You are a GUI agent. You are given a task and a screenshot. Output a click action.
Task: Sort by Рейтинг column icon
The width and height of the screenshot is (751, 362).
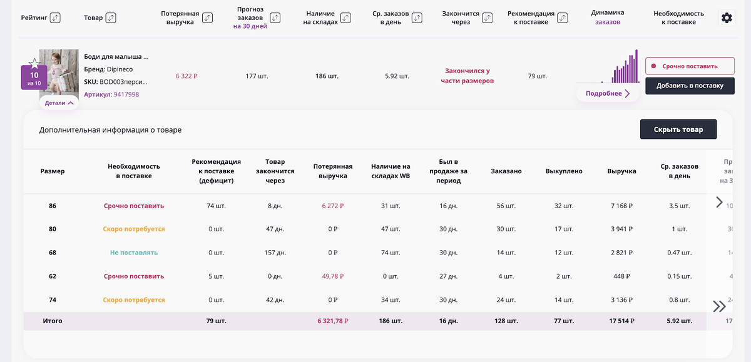point(55,18)
